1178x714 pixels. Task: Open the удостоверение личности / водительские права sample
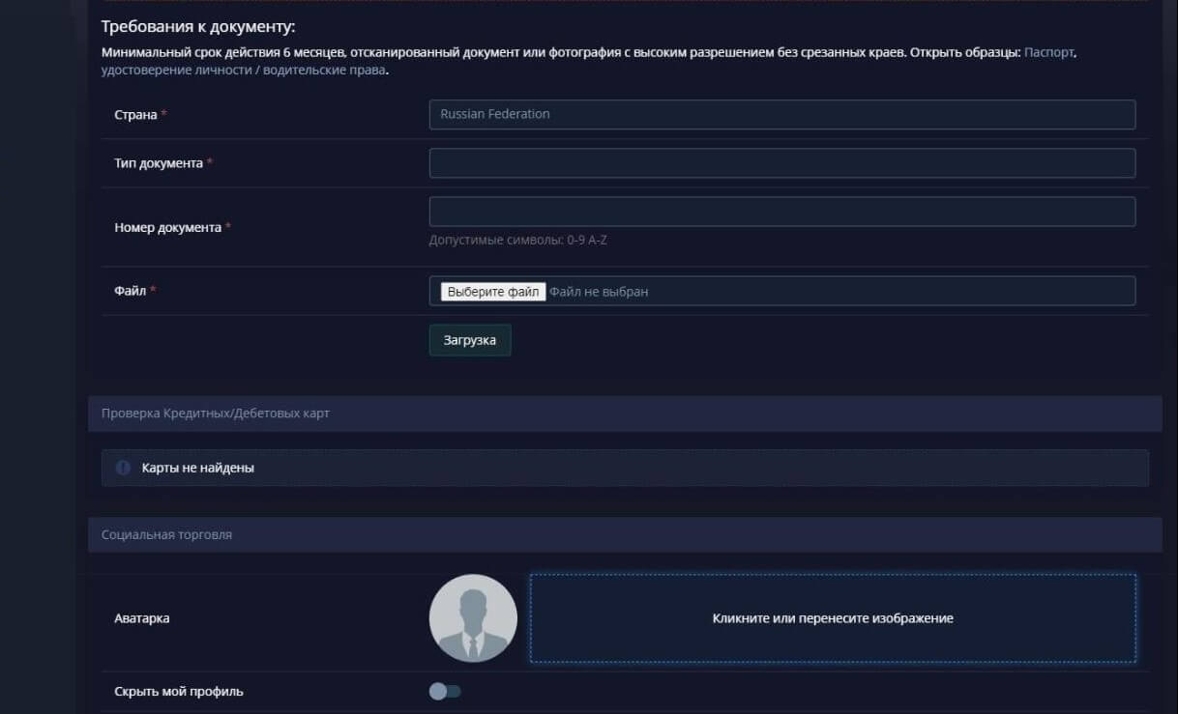click(x=243, y=71)
